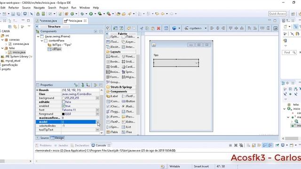The width and height of the screenshot is (301, 169).
Task: Click the Paste icon in designer toolbar
Action: [153, 28]
